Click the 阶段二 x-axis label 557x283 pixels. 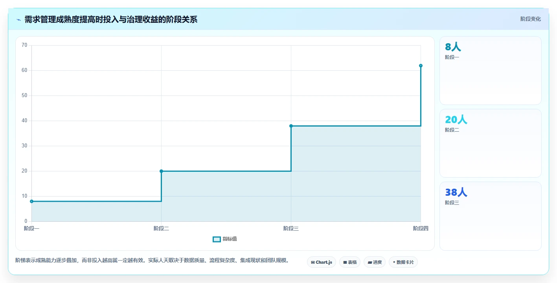161,228
